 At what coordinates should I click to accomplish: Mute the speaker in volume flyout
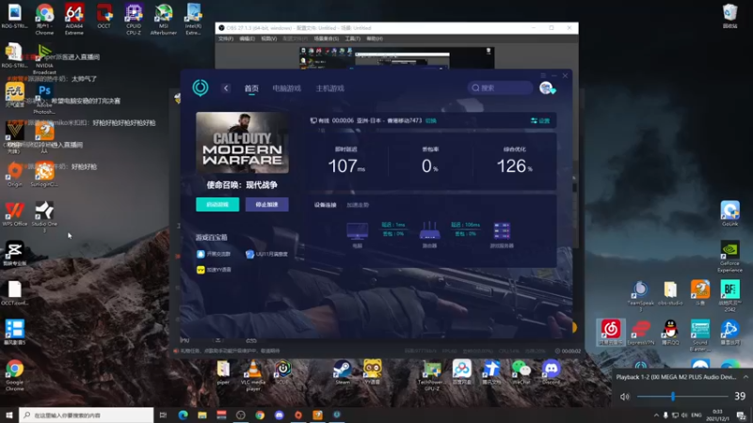point(624,397)
